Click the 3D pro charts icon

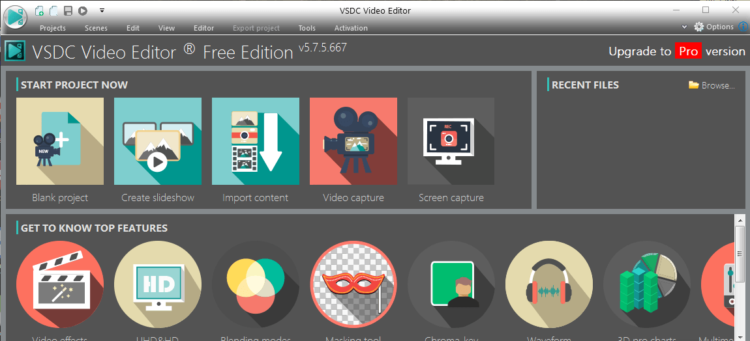pos(647,284)
